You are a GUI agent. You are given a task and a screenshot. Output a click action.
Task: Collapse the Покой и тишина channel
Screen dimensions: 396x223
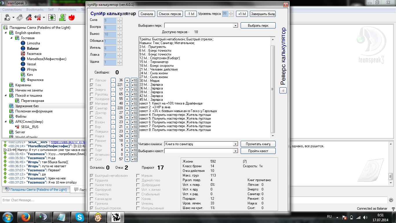(x=6, y=96)
